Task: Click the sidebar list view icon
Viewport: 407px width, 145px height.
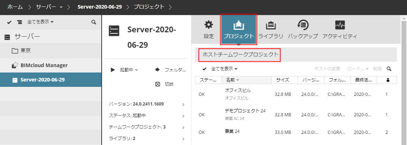Action: [19, 22]
